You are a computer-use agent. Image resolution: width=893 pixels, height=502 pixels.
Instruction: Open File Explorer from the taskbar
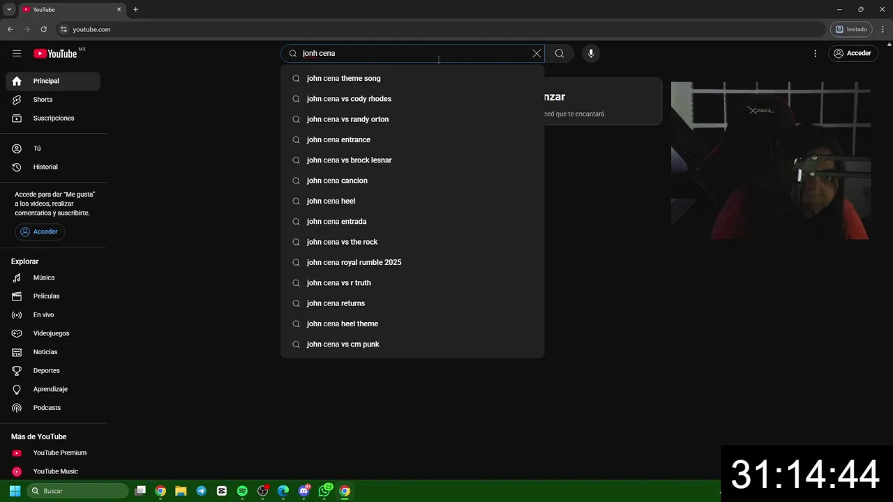pos(181,491)
